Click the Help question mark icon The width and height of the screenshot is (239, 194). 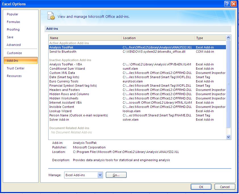[x=227, y=4]
